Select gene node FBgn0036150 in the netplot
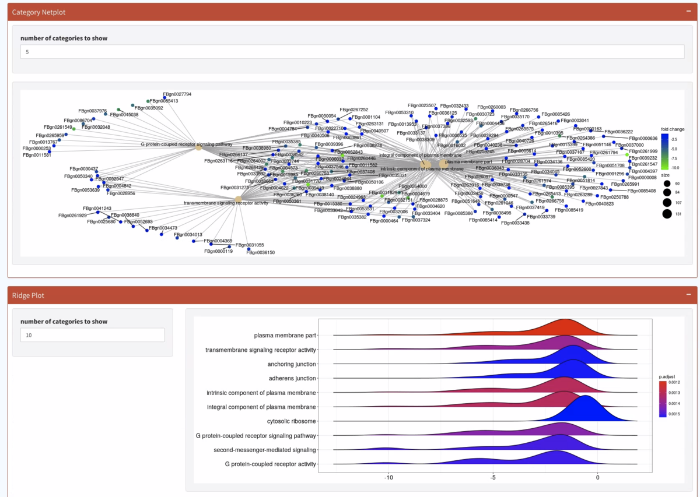 point(249,249)
